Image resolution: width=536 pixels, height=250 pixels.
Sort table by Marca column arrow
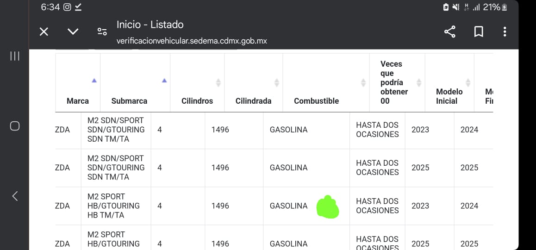click(x=94, y=81)
